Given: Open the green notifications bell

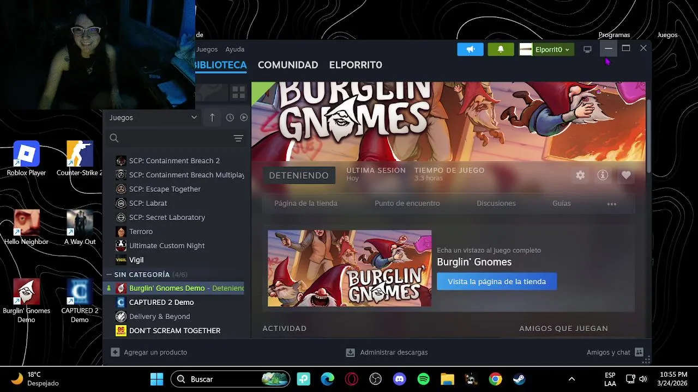Looking at the screenshot, I should pyautogui.click(x=501, y=50).
